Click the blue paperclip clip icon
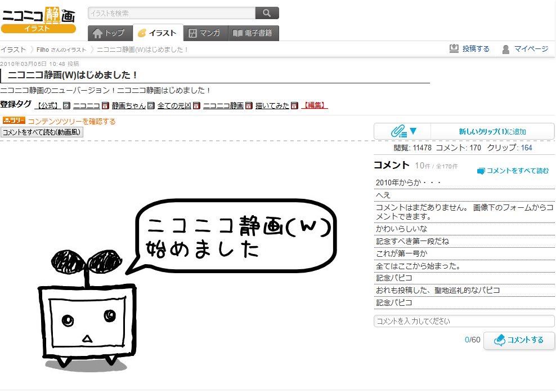 tap(397, 131)
